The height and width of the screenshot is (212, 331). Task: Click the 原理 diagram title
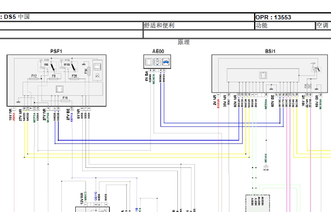pos(183,42)
